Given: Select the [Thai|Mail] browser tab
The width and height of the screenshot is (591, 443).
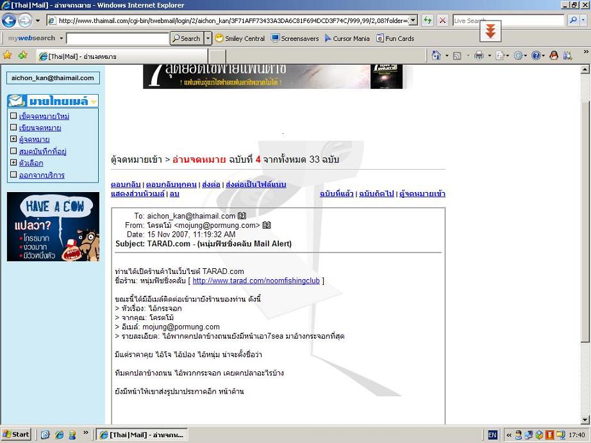Looking at the screenshot, I should [x=122, y=56].
